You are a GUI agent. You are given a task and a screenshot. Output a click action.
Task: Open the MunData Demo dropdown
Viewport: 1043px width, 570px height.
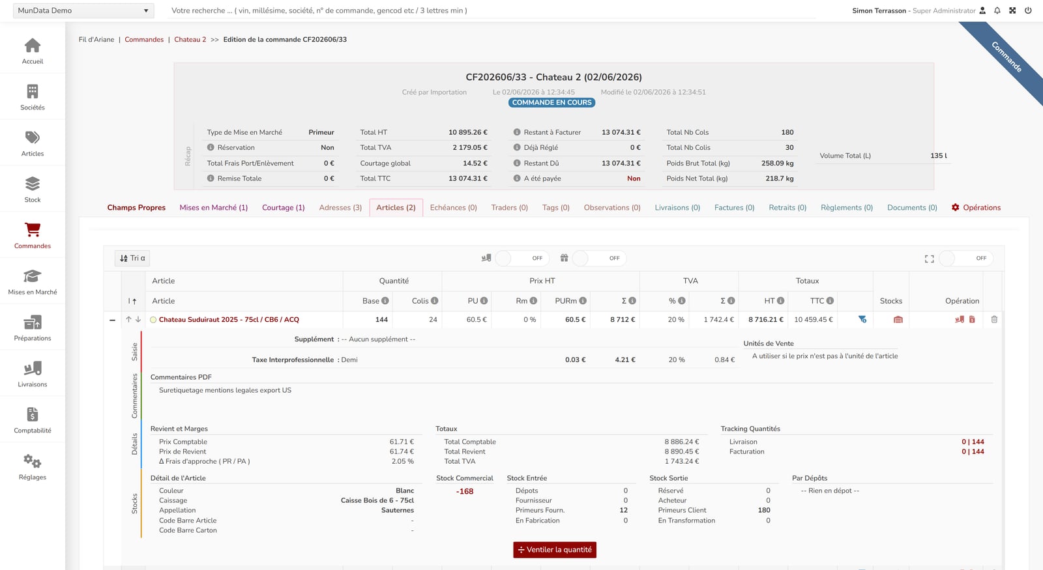pyautogui.click(x=83, y=10)
